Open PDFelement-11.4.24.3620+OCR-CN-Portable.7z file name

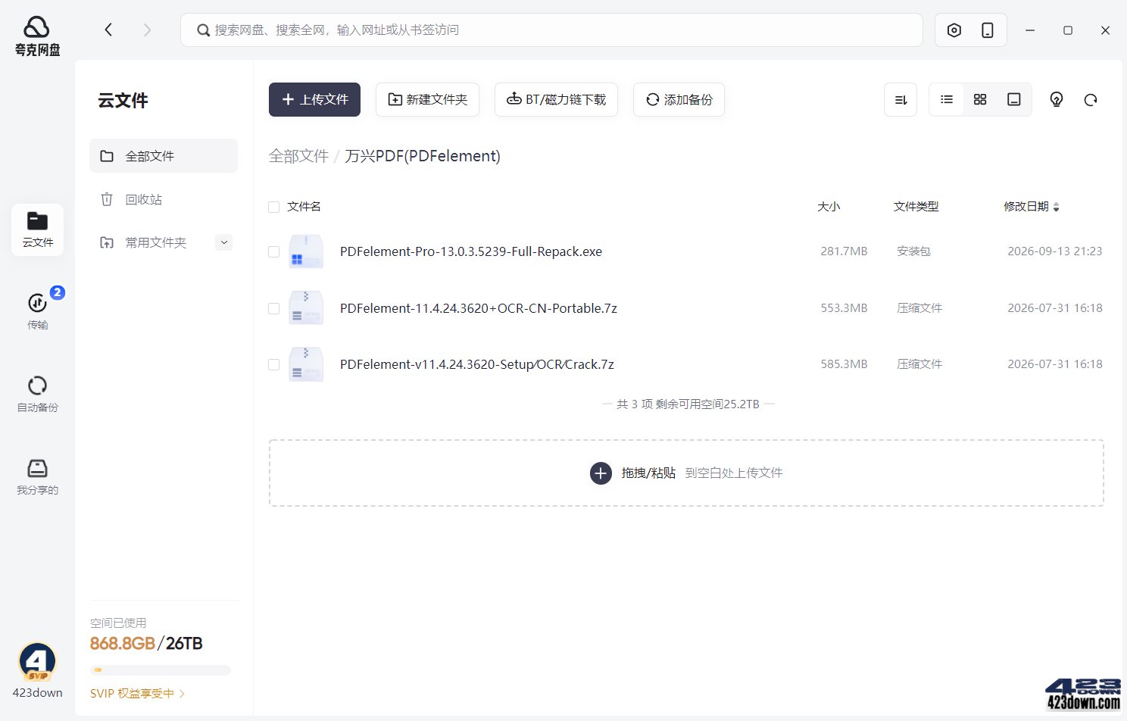(x=479, y=308)
